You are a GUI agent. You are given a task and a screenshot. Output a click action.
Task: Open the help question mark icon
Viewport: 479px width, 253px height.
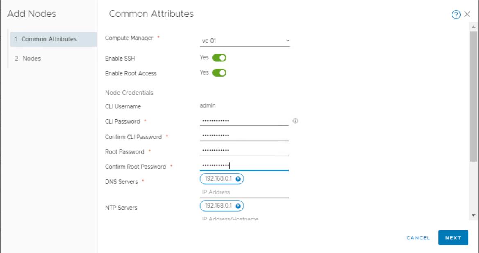(x=456, y=14)
